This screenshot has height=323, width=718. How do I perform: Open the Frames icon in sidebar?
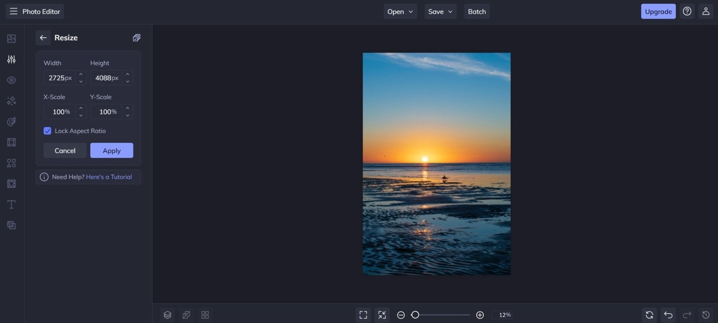coord(12,142)
